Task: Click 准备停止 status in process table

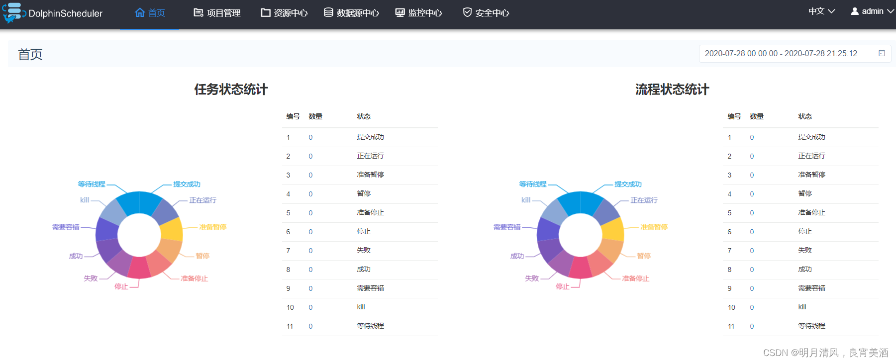Action: [x=811, y=212]
